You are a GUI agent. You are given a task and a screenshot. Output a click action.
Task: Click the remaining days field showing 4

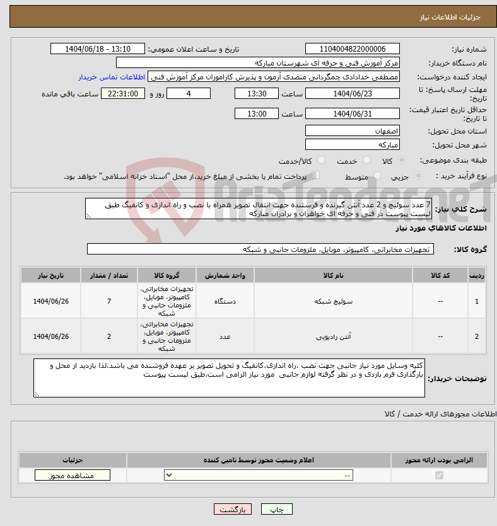189,94
